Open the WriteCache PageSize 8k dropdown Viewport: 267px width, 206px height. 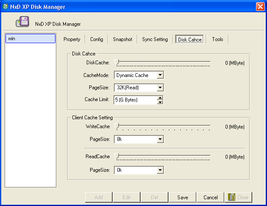[160, 139]
